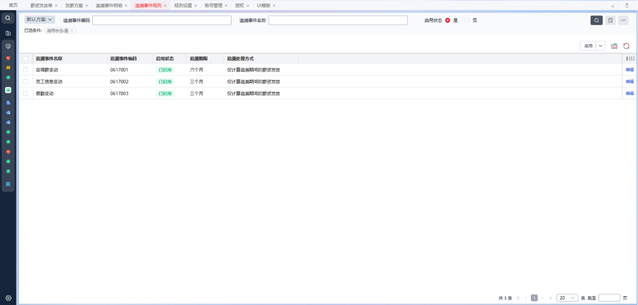Open the sidebar search icon
Screen dimensions: 638x305
pyautogui.click(x=8, y=18)
